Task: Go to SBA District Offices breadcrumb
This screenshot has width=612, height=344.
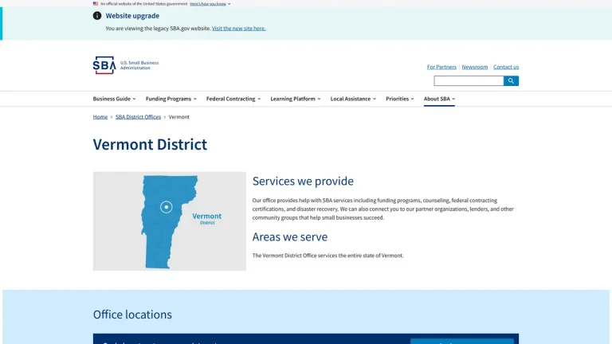Action: [x=138, y=116]
